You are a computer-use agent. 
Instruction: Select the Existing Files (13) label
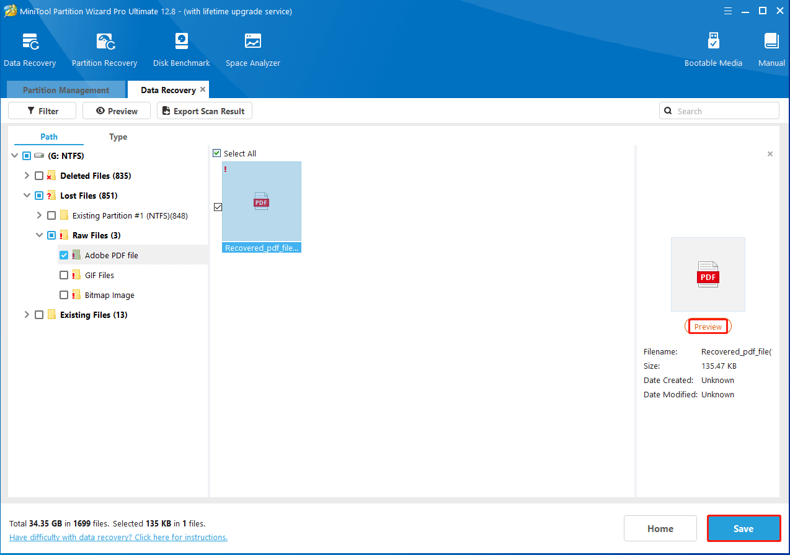[94, 315]
